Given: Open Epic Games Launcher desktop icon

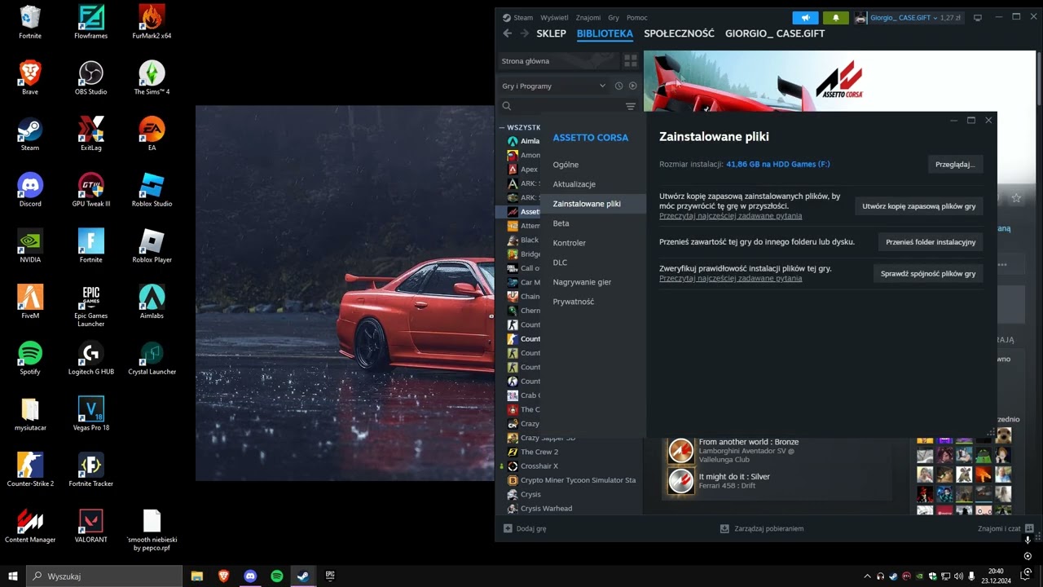Looking at the screenshot, I should point(91,306).
